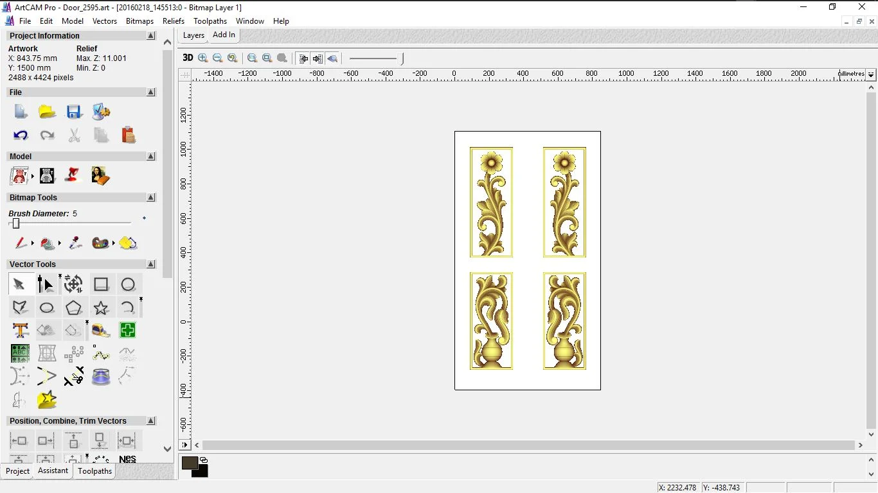Choose the Create Polygon tool

(74, 308)
